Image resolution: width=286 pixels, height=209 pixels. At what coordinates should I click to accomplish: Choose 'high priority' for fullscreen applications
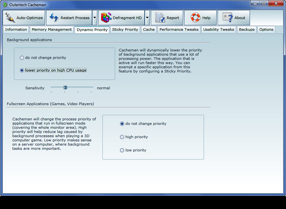(x=122, y=137)
